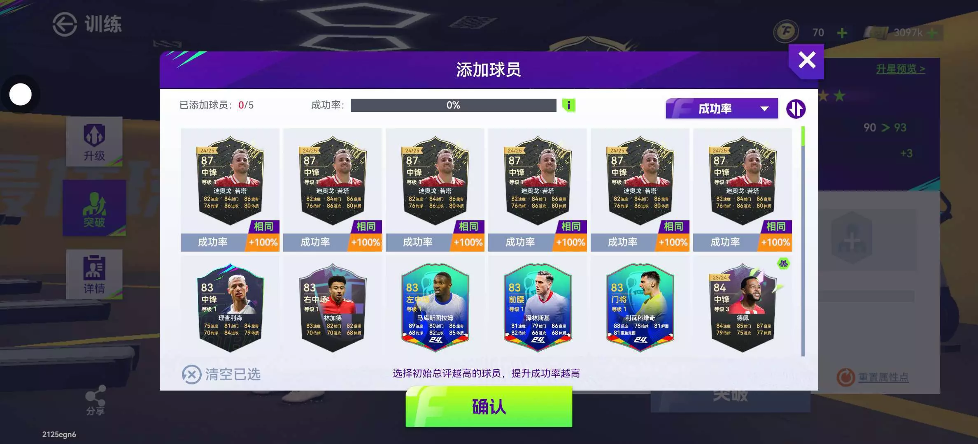Confirm selection with the green 确认 button
Viewport: 978px width, 444px height.
pyautogui.click(x=489, y=407)
